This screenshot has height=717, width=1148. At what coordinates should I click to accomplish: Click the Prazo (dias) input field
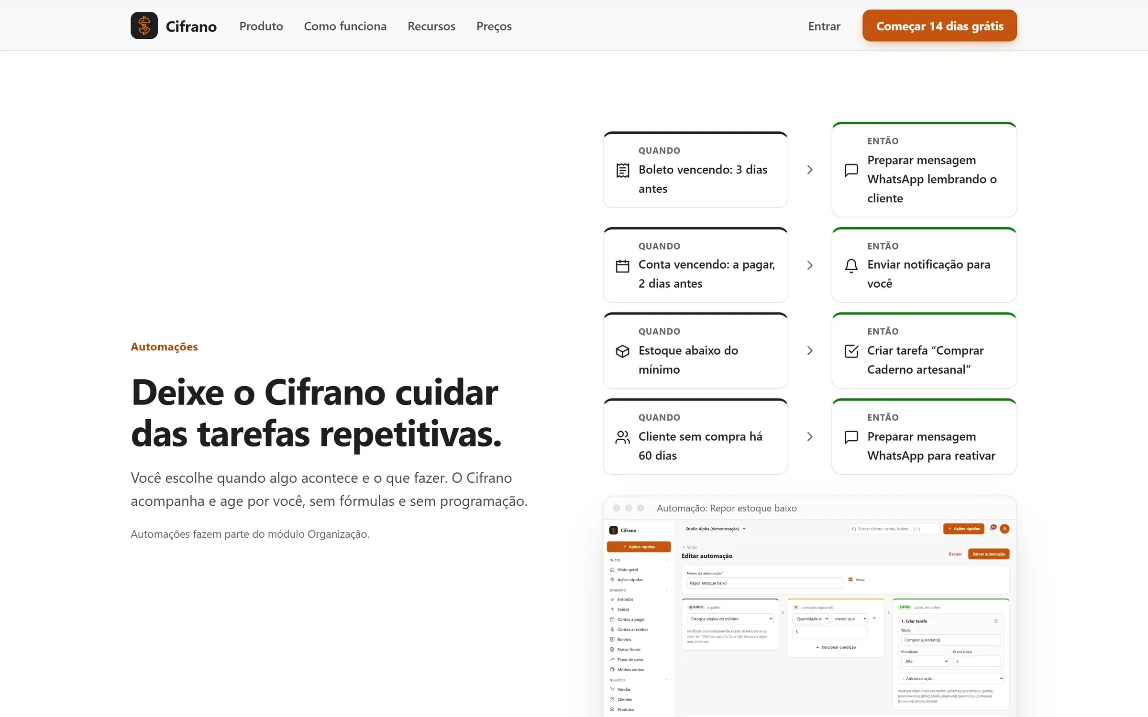(977, 662)
